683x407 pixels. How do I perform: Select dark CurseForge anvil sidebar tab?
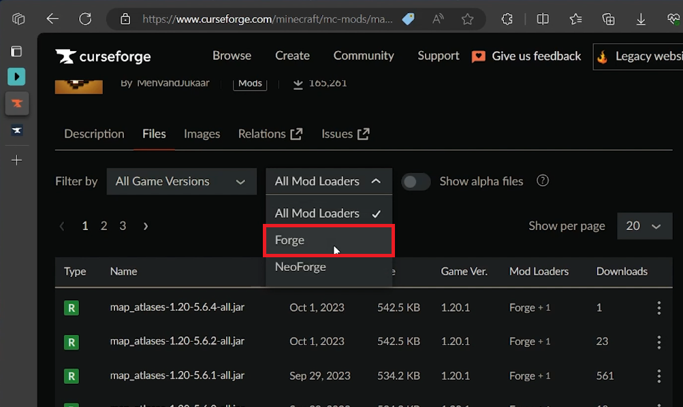click(17, 130)
